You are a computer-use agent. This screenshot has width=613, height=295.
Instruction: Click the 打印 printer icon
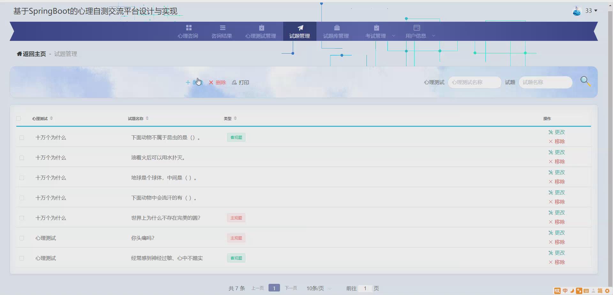(234, 82)
